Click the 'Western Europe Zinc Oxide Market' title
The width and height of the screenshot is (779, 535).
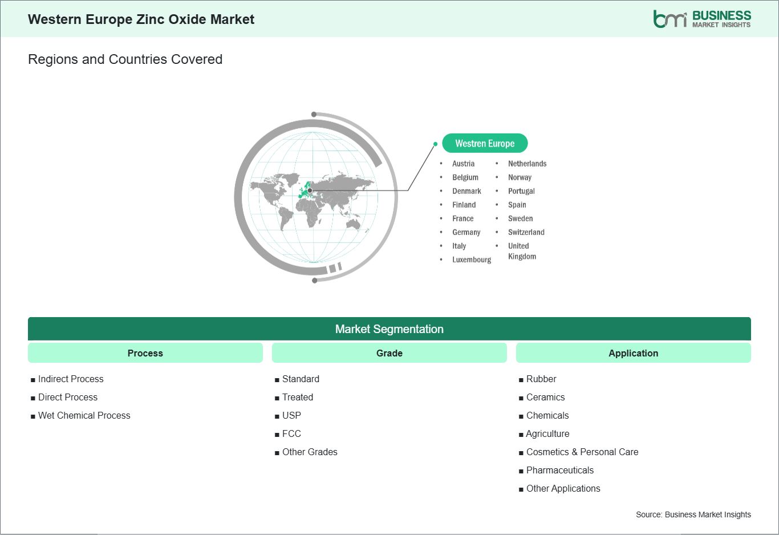141,19
